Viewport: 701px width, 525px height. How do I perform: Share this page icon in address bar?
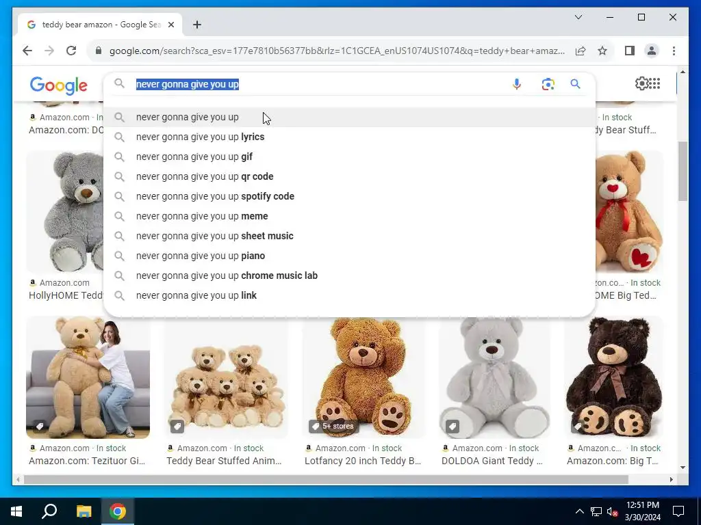point(581,51)
